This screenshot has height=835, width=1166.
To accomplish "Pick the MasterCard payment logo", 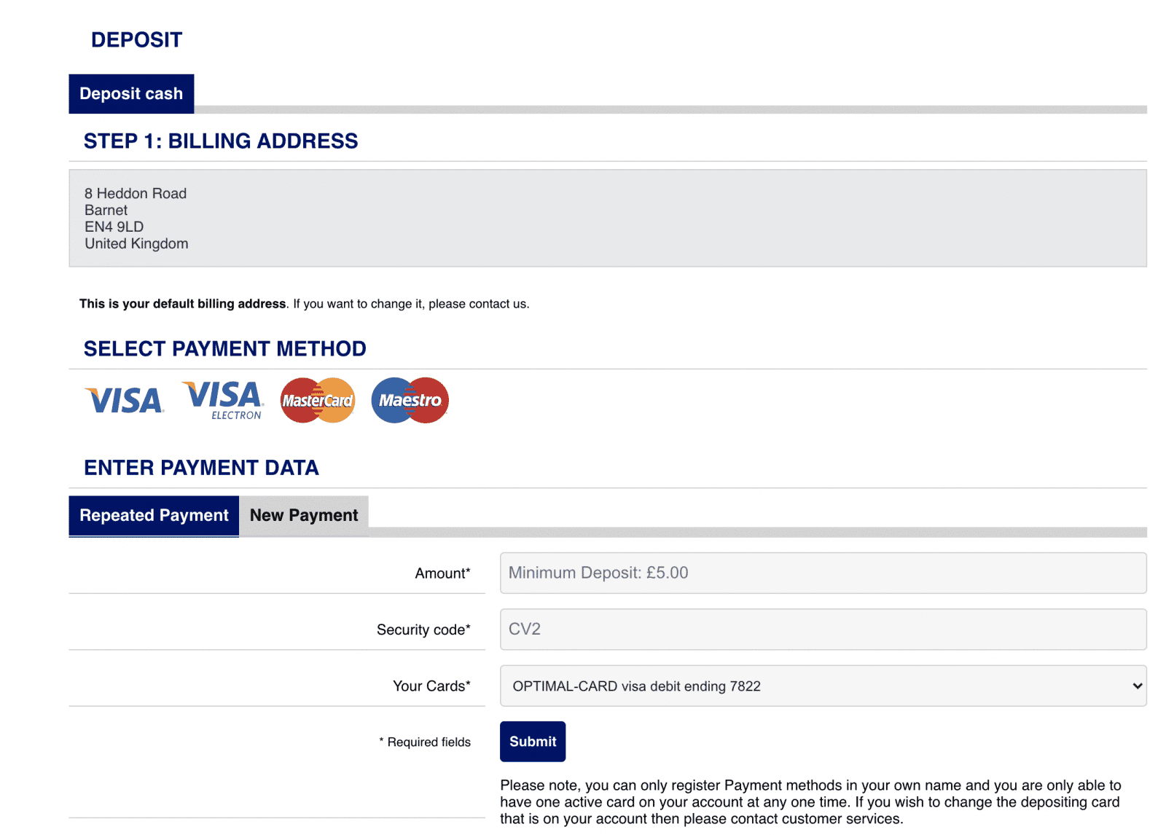I will pos(318,400).
